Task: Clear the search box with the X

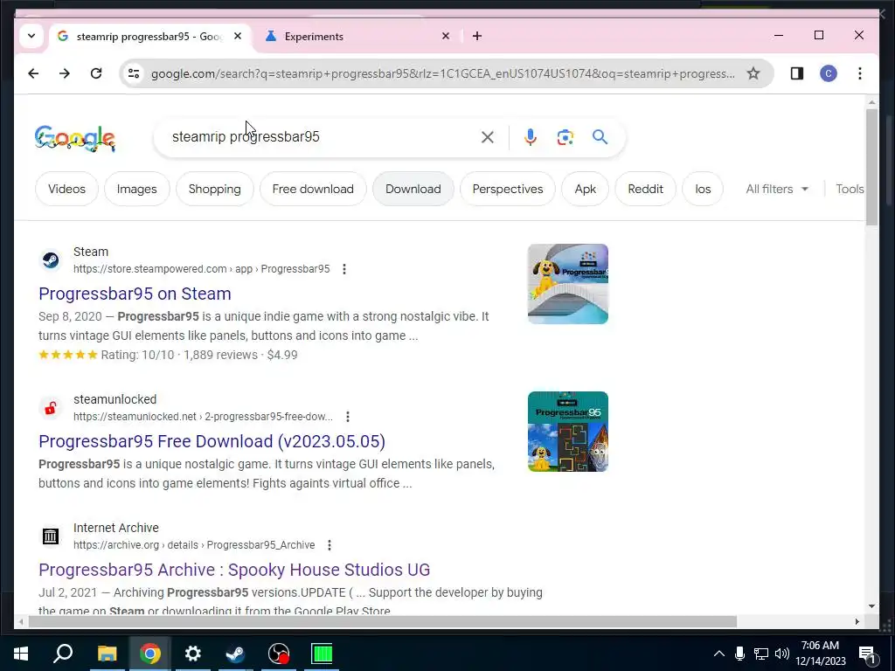Action: coord(488,137)
